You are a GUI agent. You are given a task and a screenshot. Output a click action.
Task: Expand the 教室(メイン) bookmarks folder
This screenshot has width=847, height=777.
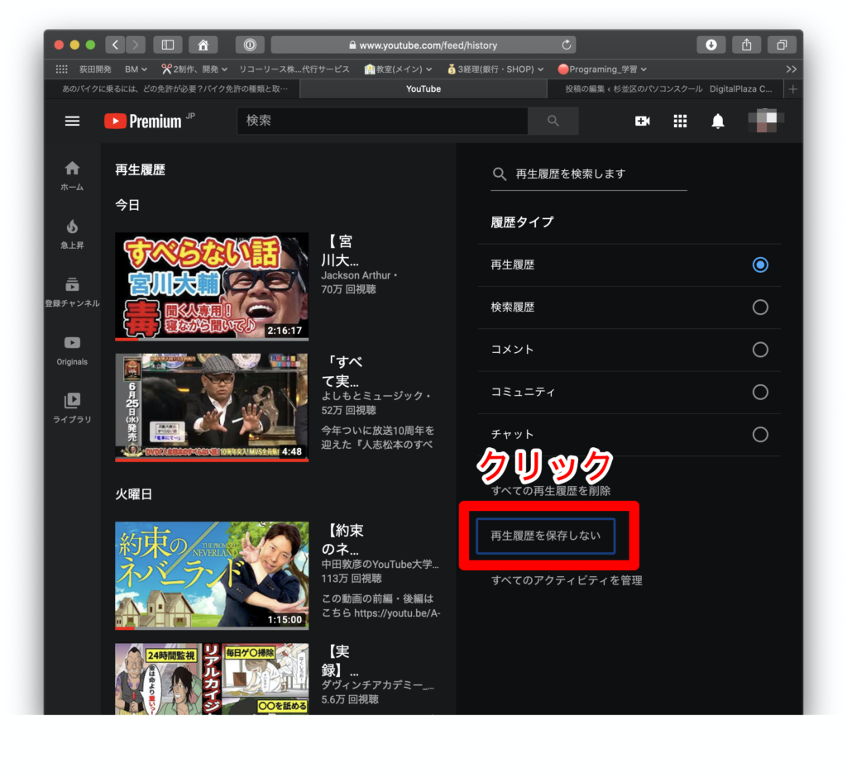point(398,69)
